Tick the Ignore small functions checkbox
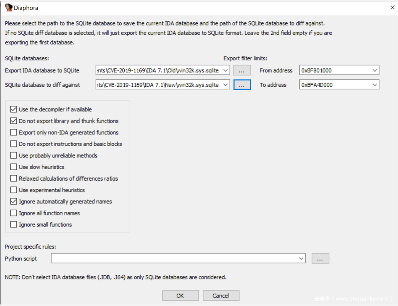The height and width of the screenshot is (306, 398). click(14, 225)
